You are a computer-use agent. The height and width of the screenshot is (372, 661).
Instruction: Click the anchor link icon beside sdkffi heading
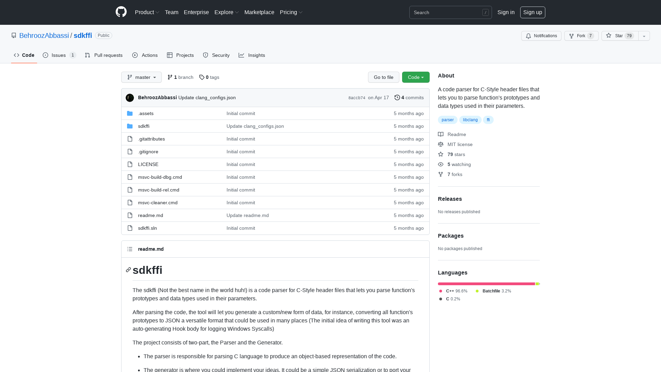pyautogui.click(x=128, y=270)
